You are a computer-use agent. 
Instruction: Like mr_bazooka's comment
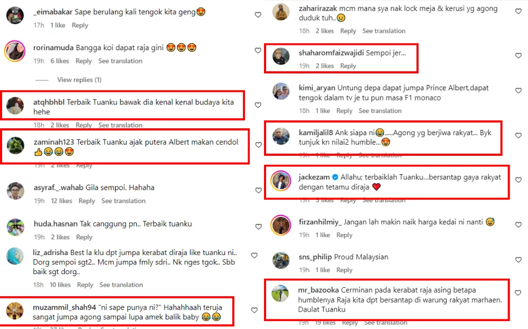pos(518,293)
